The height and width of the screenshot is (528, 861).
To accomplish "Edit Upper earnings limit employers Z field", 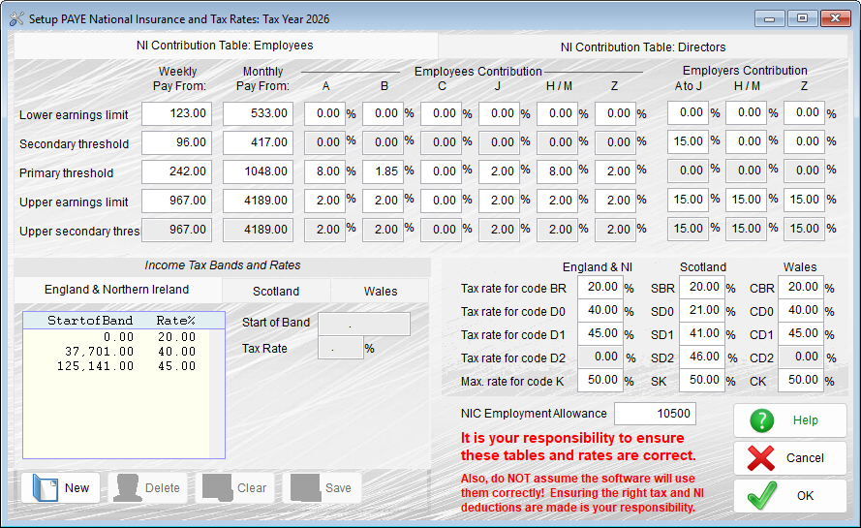I will click(805, 200).
